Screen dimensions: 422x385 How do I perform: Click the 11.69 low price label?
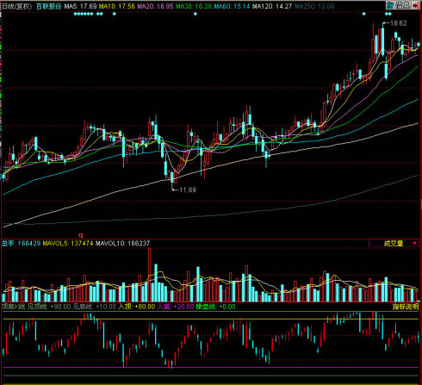(x=188, y=189)
